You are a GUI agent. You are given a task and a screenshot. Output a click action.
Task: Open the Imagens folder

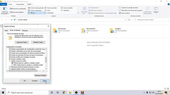click(118, 31)
